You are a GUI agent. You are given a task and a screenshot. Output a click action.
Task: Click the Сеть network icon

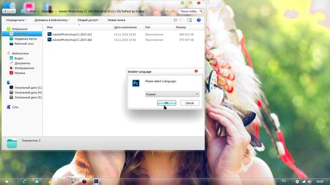point(9,107)
